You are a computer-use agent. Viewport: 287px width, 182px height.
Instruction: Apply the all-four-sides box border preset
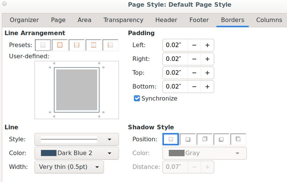60,45
